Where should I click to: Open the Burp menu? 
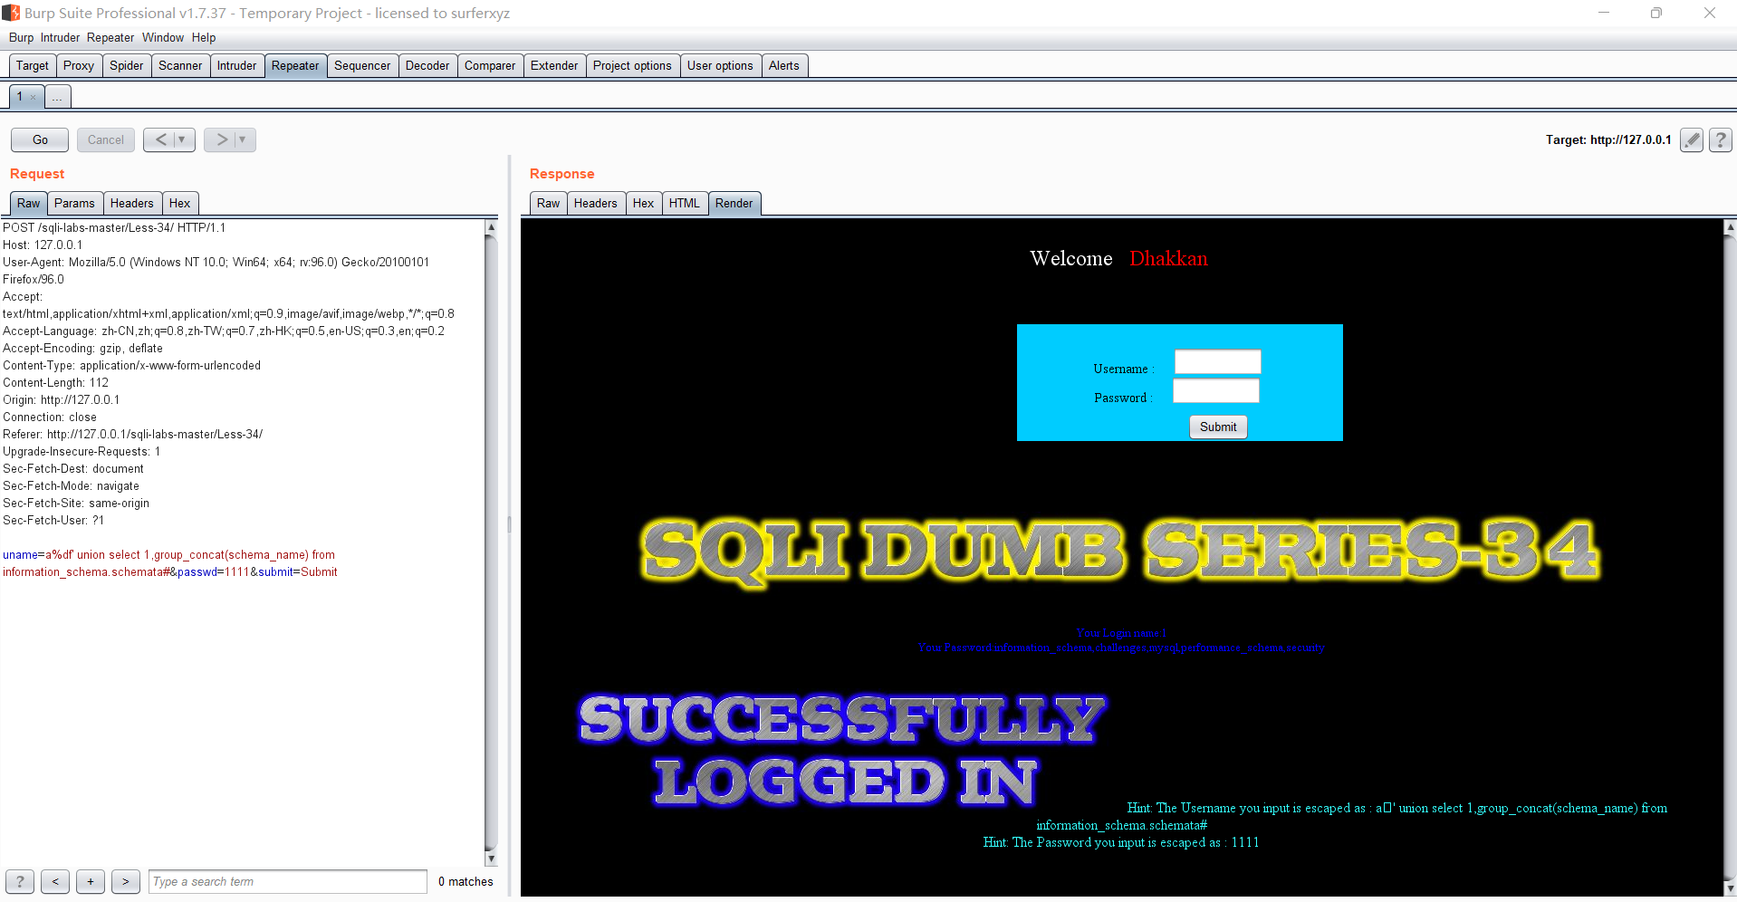pos(21,37)
